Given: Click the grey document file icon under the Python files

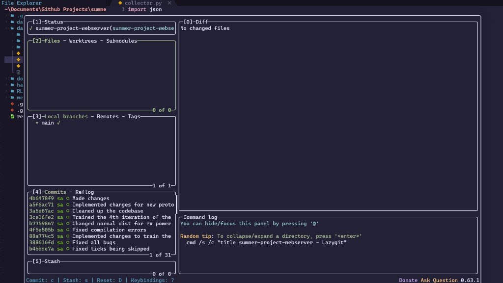Looking at the screenshot, I should click(18, 73).
